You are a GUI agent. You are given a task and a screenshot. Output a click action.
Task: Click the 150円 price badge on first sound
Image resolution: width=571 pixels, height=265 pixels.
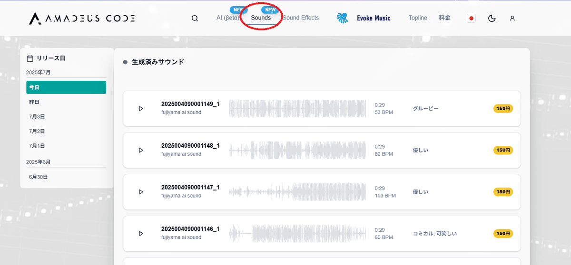[x=503, y=109]
